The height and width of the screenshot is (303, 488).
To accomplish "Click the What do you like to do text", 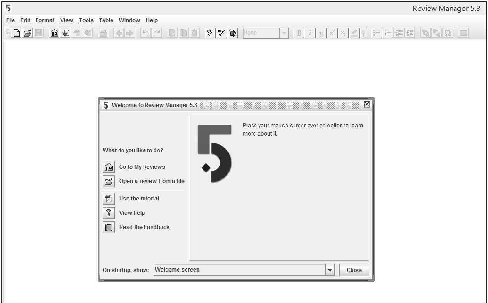I will 133,150.
